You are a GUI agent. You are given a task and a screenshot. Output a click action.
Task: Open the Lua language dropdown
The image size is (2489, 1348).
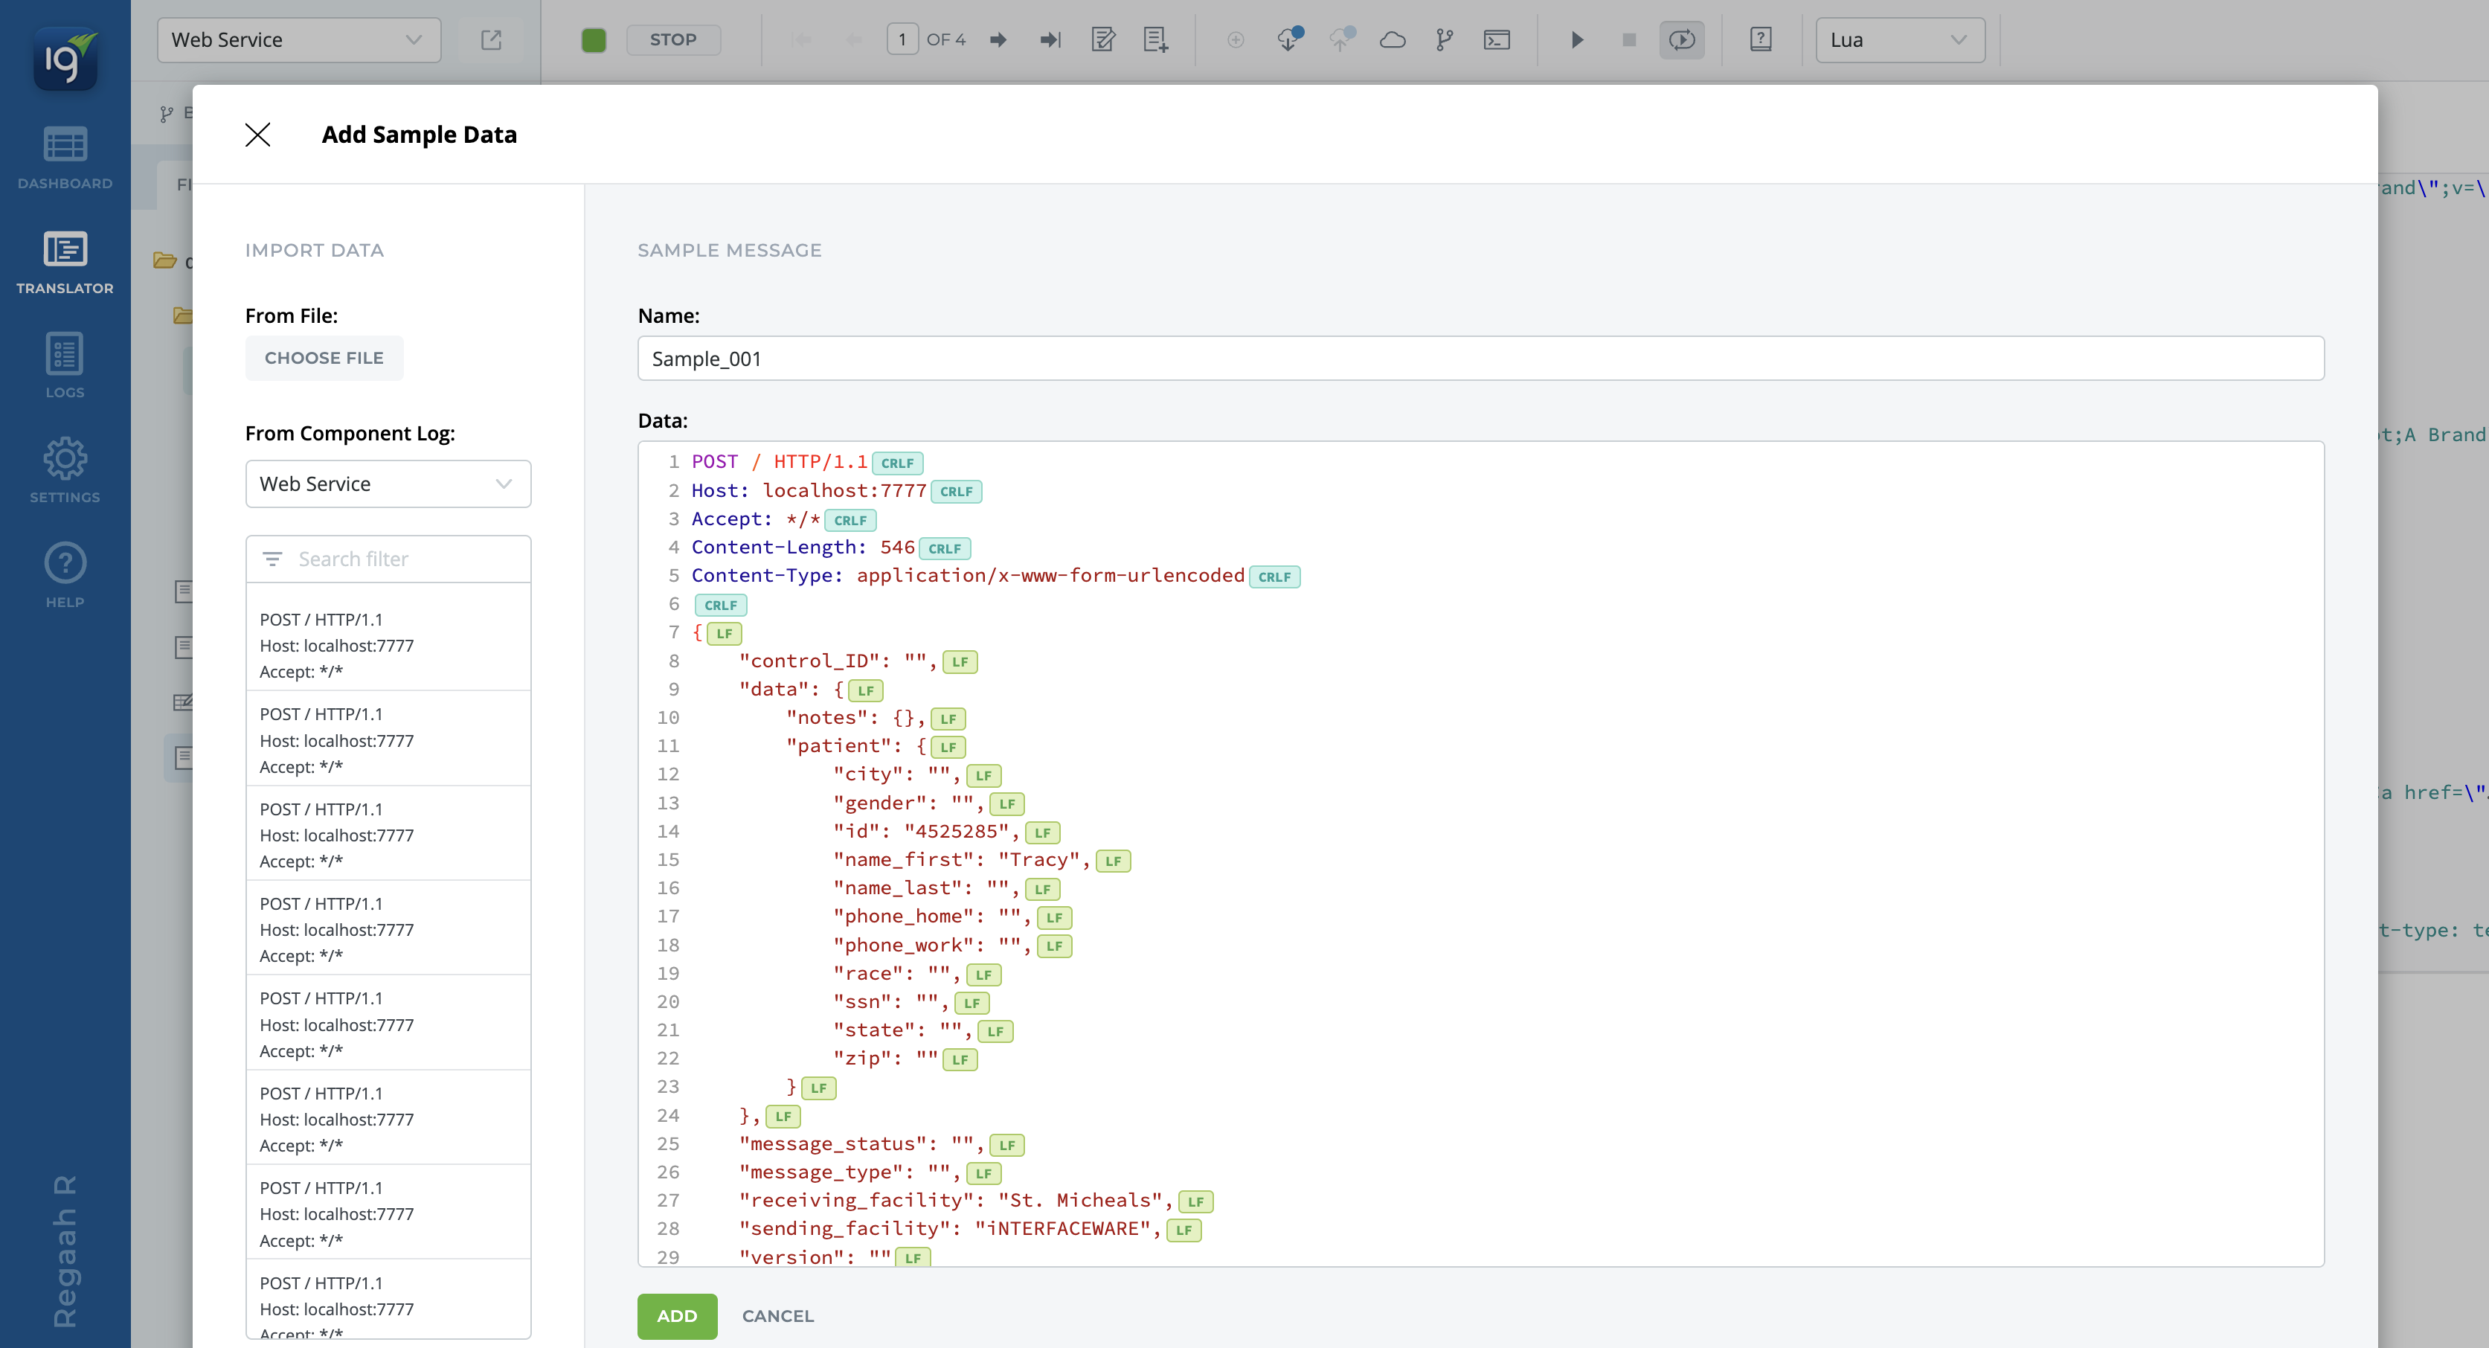pyautogui.click(x=1900, y=39)
